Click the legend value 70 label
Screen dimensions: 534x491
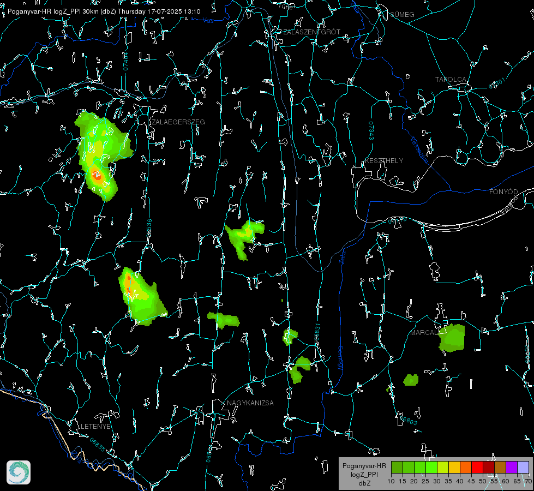tap(528, 481)
